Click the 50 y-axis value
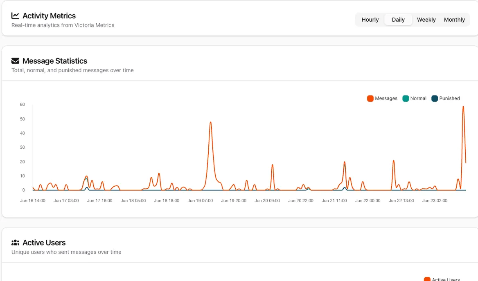The image size is (478, 281). [22, 119]
